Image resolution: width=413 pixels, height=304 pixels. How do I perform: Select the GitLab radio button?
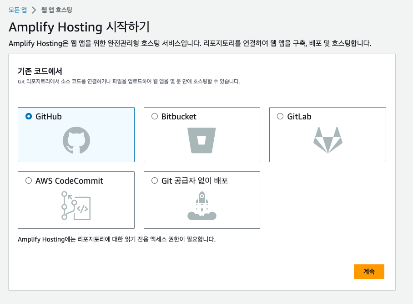click(x=280, y=116)
